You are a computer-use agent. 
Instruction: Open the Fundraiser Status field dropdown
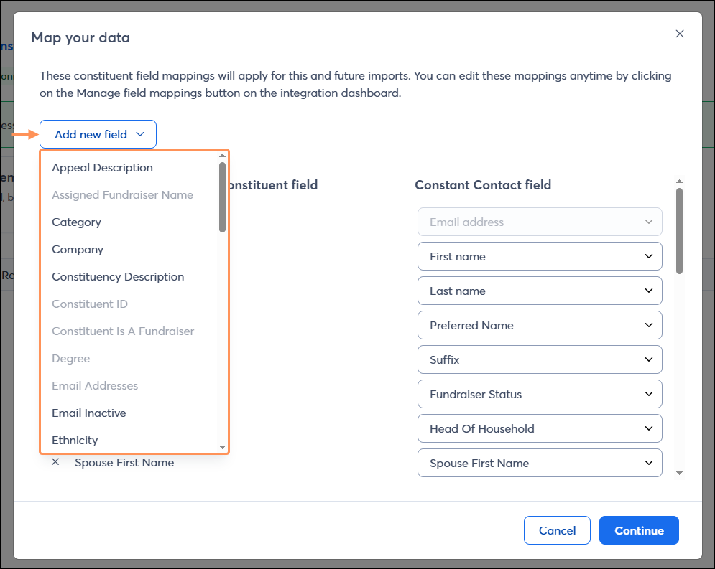pyautogui.click(x=539, y=394)
